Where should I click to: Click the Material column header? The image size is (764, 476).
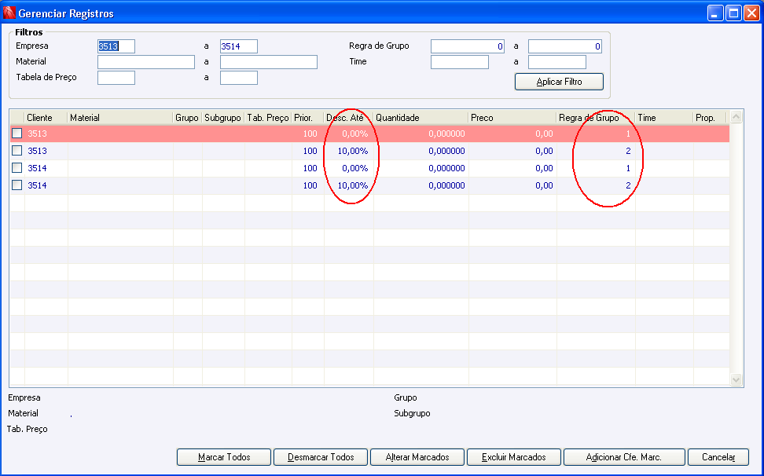coord(120,118)
